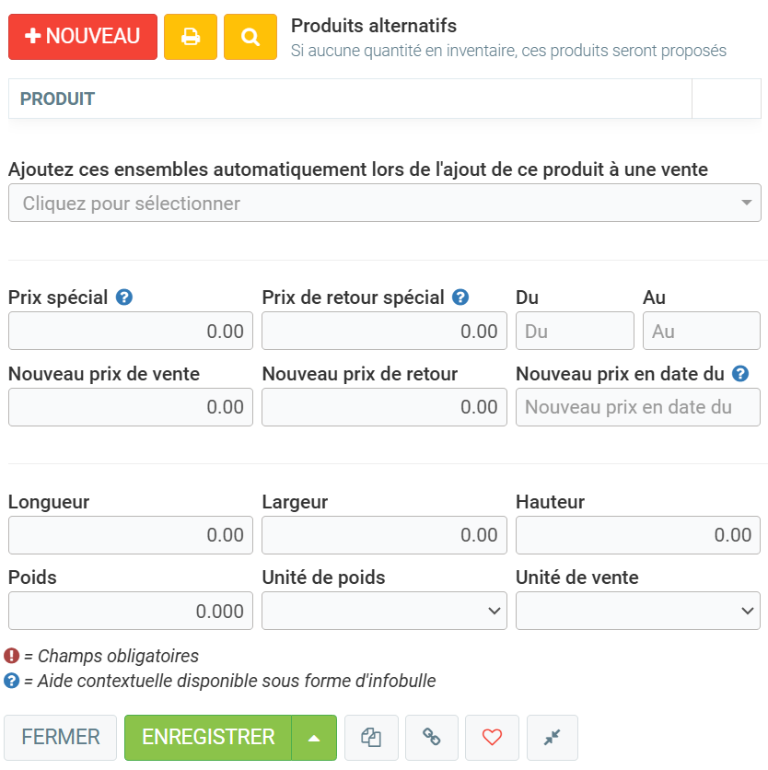Expand the 'Cliquez pour sélectionner' ensembles dropdown

(384, 203)
